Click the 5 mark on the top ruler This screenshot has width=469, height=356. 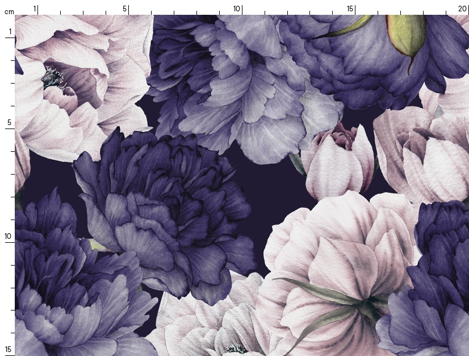tap(125, 9)
